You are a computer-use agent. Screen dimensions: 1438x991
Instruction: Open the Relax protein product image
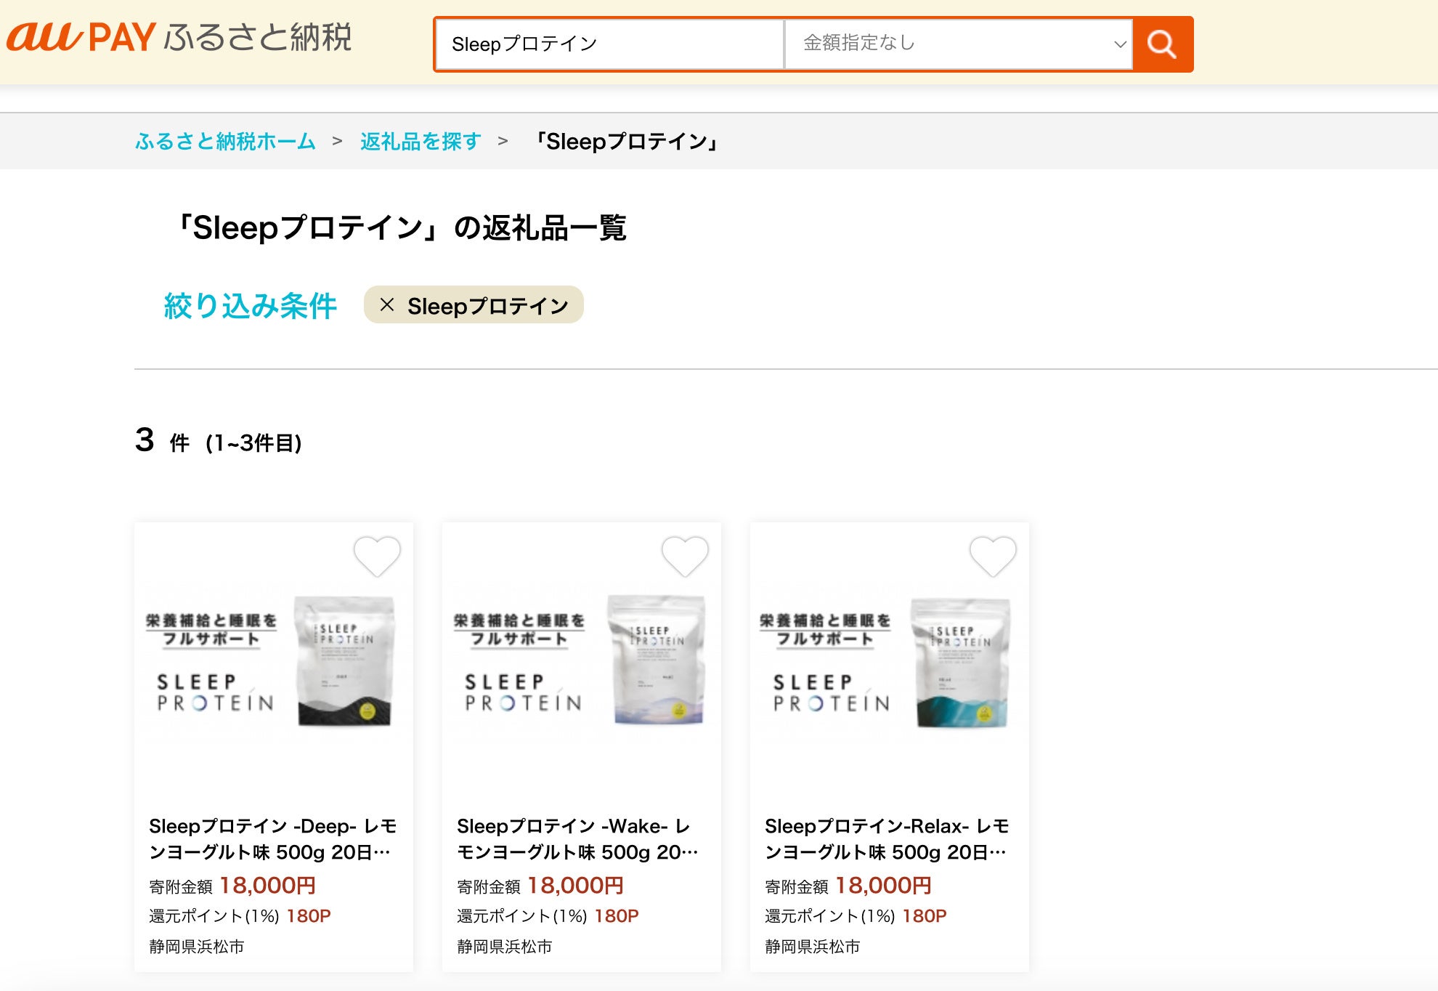(889, 661)
